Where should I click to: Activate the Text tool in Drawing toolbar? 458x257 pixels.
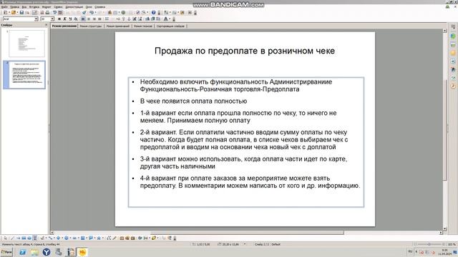coord(35,238)
